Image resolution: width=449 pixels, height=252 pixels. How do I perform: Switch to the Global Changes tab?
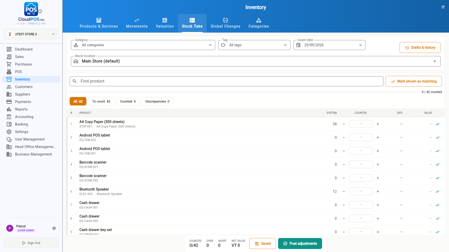tap(225, 23)
